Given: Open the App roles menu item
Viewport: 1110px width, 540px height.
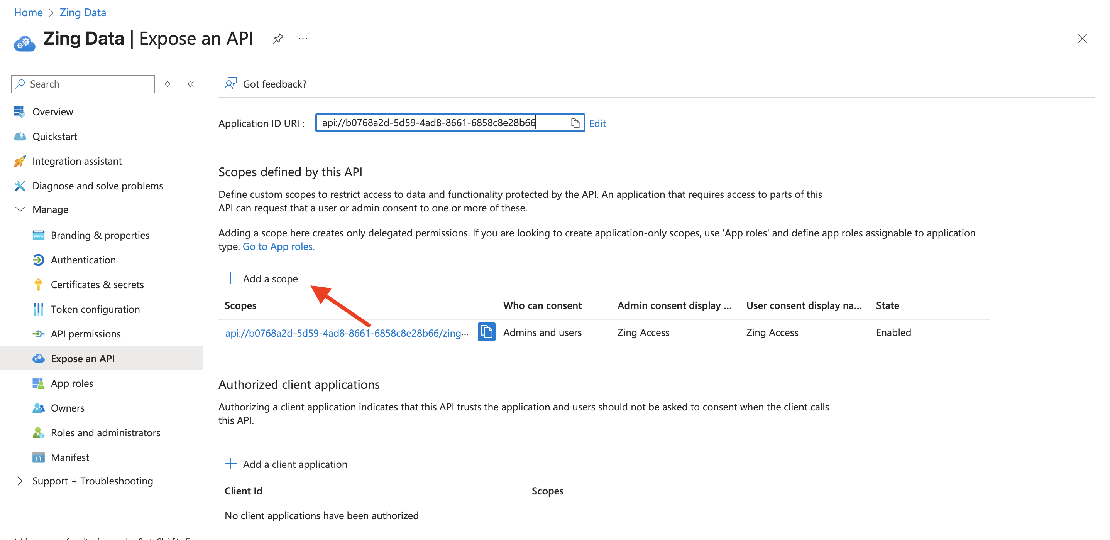Looking at the screenshot, I should (x=71, y=383).
